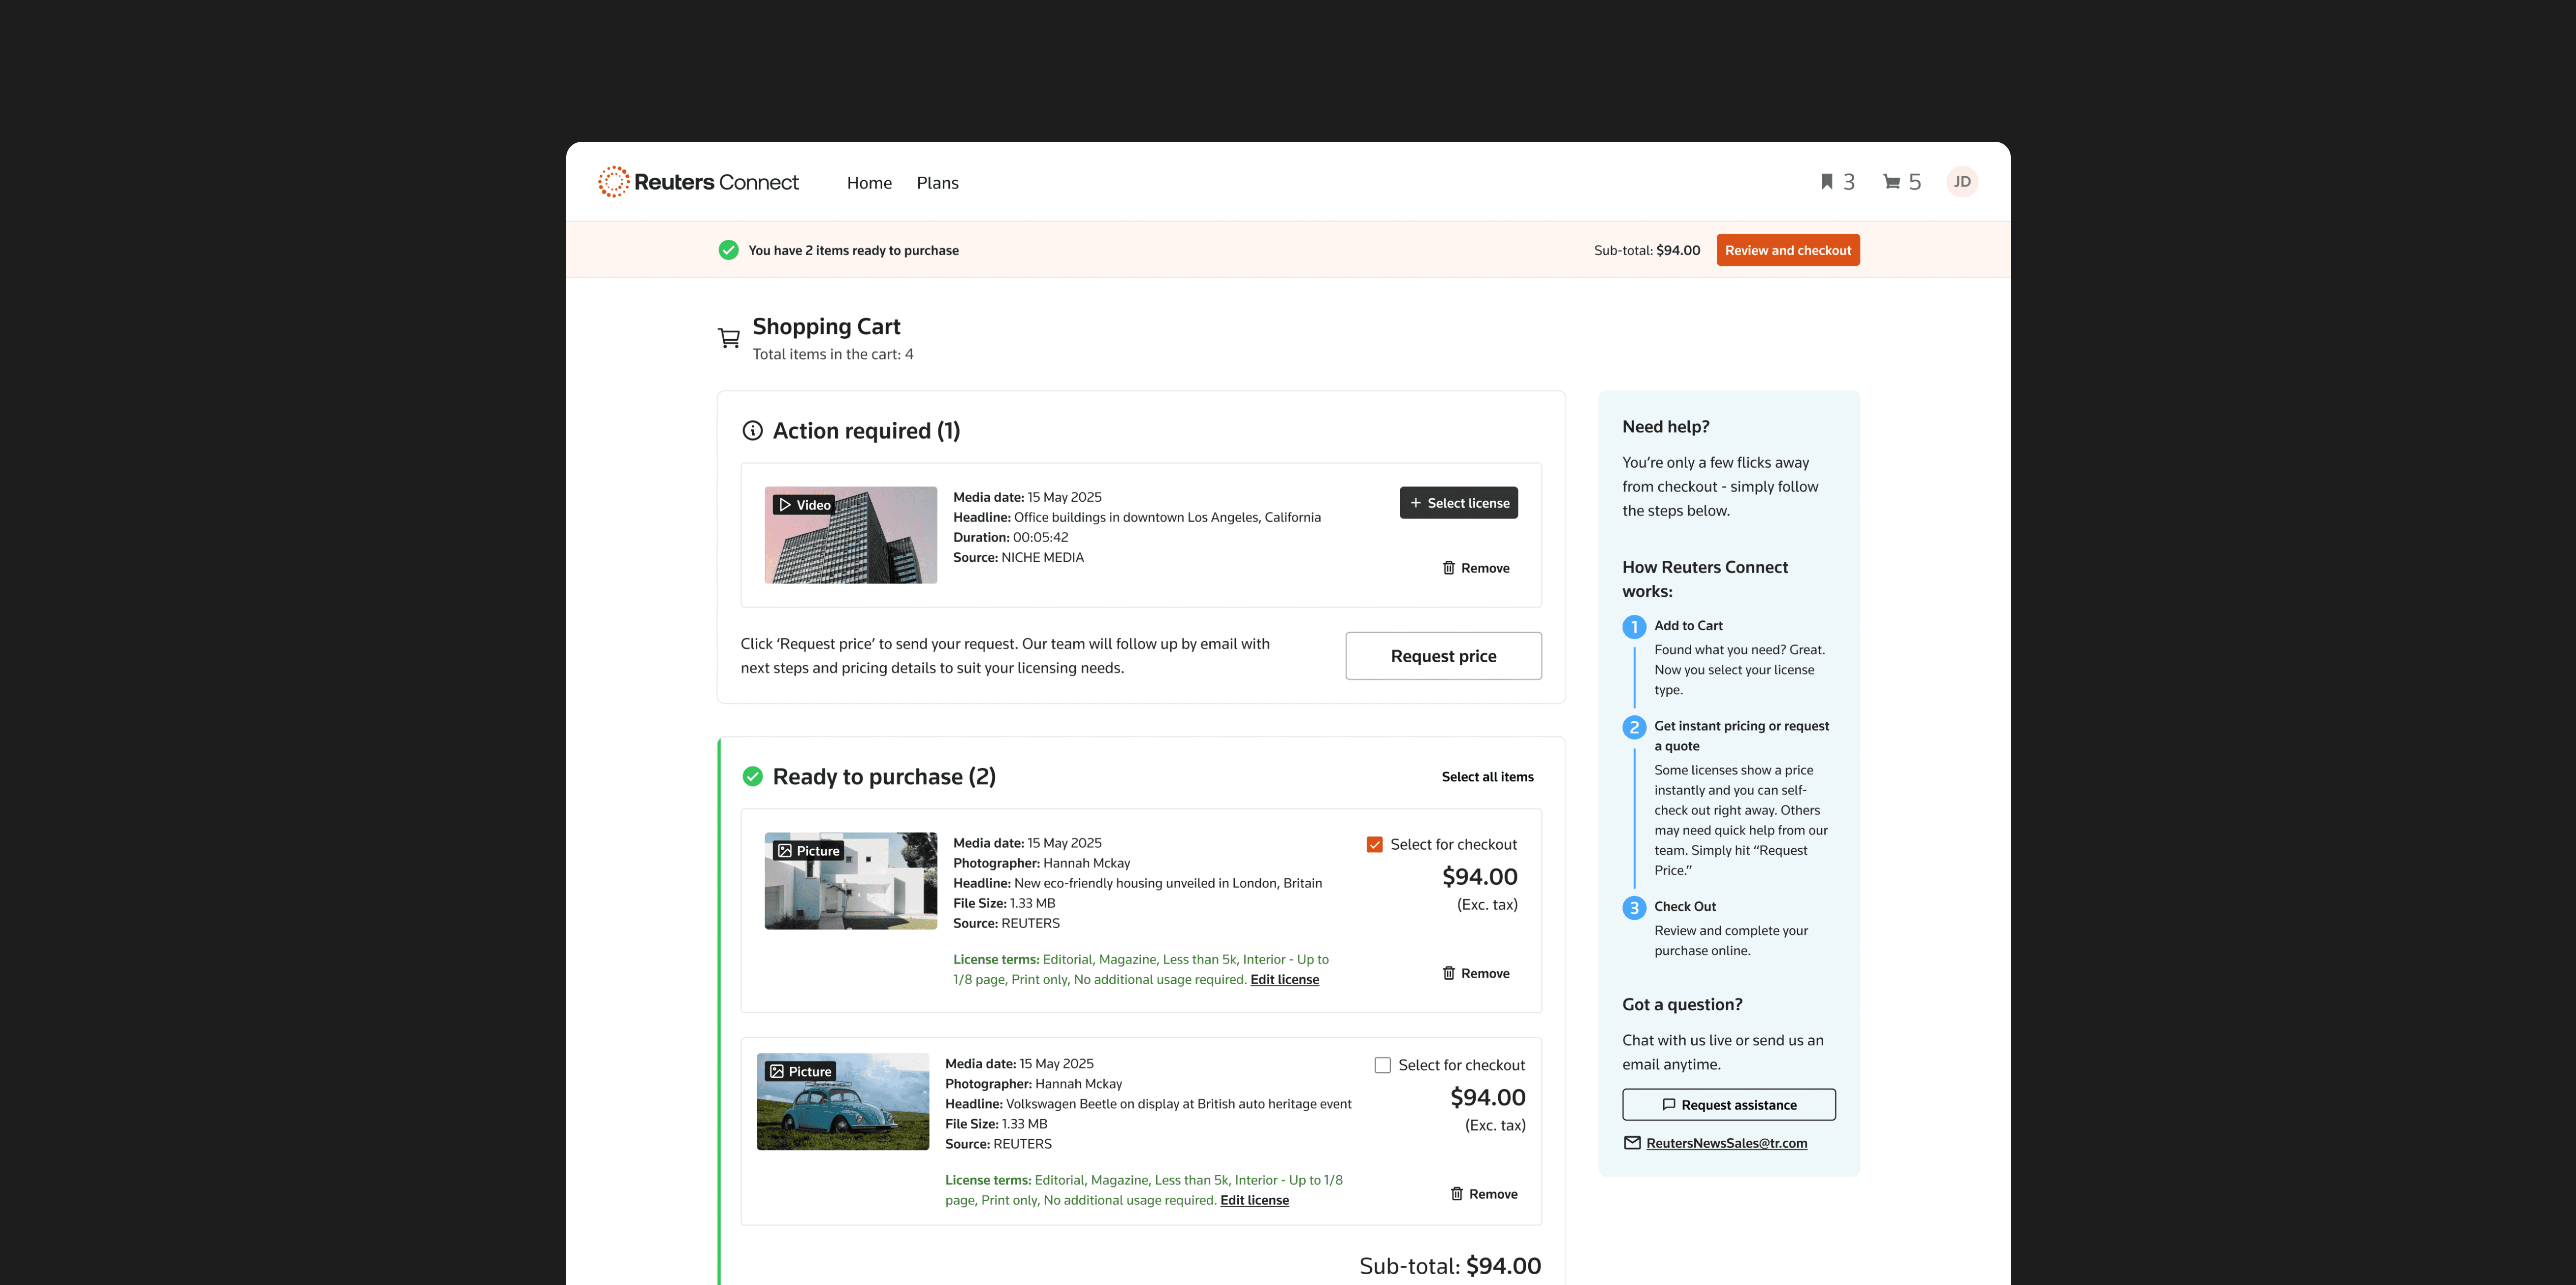The height and width of the screenshot is (1285, 2576).
Task: Open the Volkswagen Beetle picture thumbnail
Action: pyautogui.click(x=843, y=1102)
